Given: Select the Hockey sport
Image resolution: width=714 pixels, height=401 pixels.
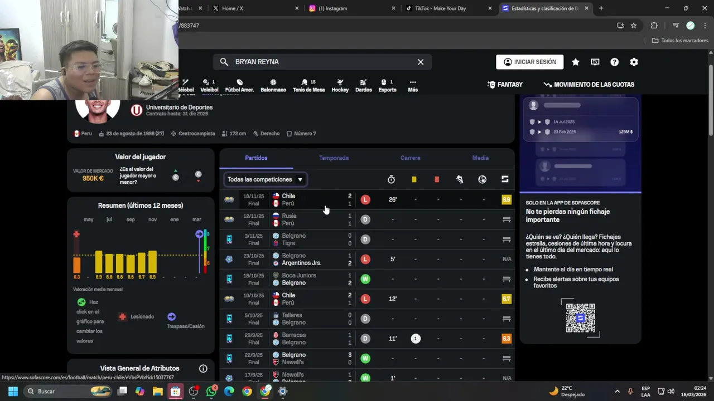Looking at the screenshot, I should click(x=340, y=86).
